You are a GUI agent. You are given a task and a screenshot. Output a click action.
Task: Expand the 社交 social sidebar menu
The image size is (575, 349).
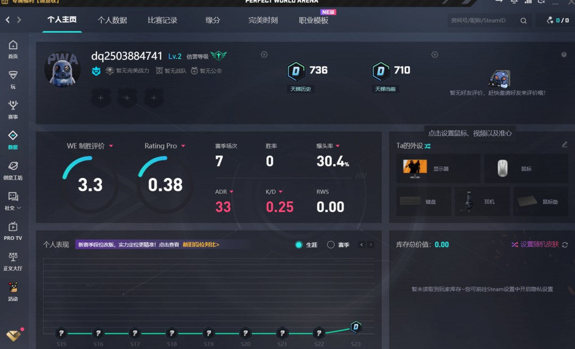click(x=13, y=200)
